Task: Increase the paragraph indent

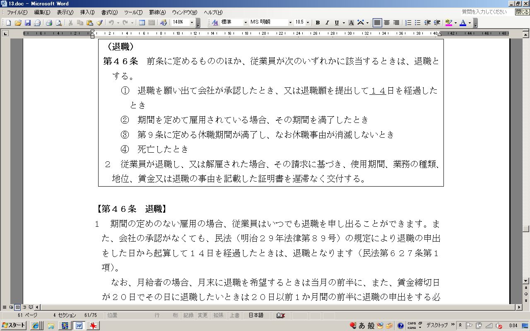Action: (x=437, y=23)
